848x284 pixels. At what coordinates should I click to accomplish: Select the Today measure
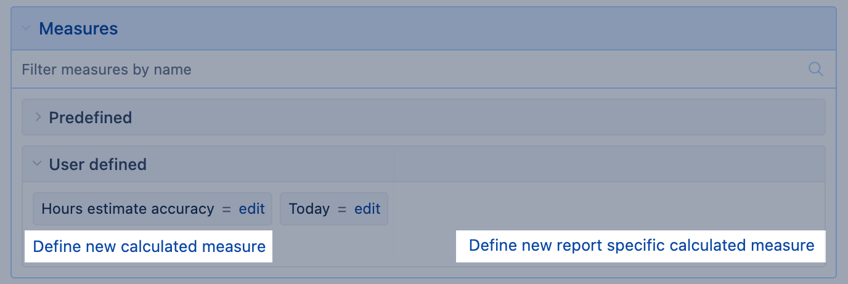(309, 209)
